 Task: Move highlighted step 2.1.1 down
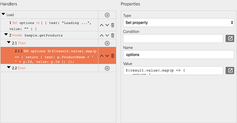[107, 56]
